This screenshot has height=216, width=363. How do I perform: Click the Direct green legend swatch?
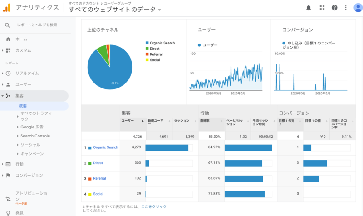(x=147, y=49)
